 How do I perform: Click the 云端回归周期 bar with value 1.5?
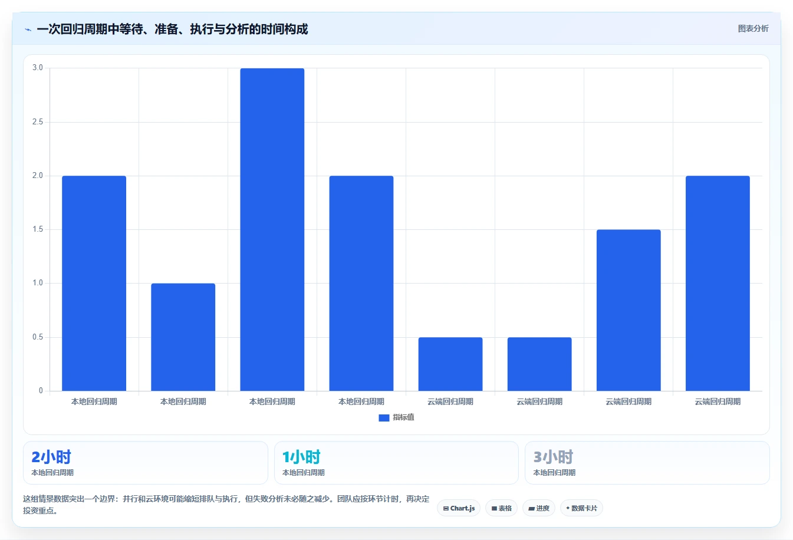tap(629, 310)
